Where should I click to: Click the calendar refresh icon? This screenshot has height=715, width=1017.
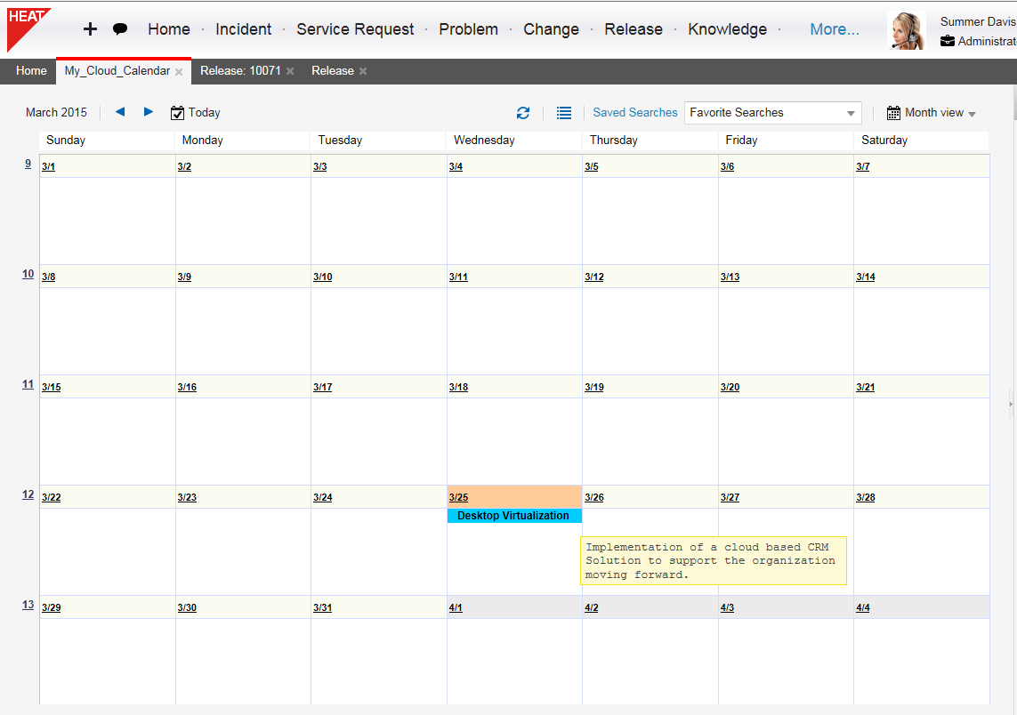523,113
